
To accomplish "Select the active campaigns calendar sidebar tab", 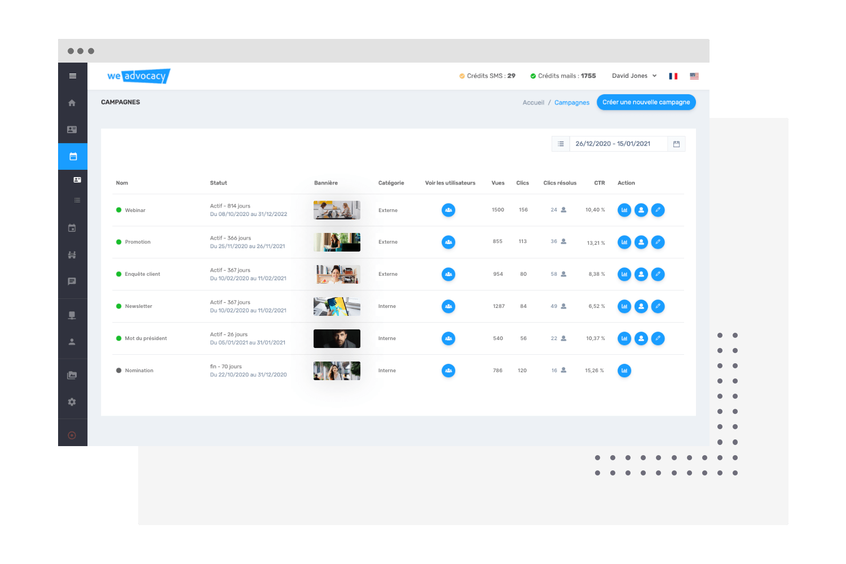I will [x=73, y=157].
